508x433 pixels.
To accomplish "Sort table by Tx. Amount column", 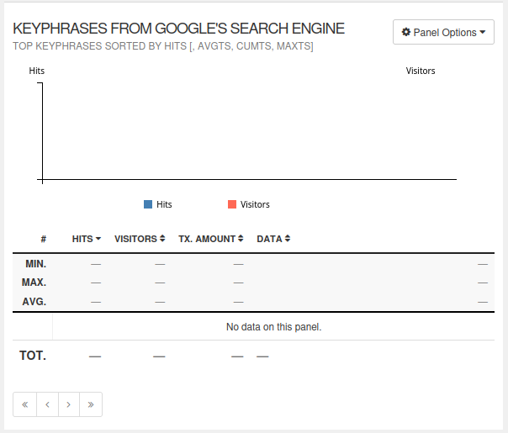I will point(211,239).
